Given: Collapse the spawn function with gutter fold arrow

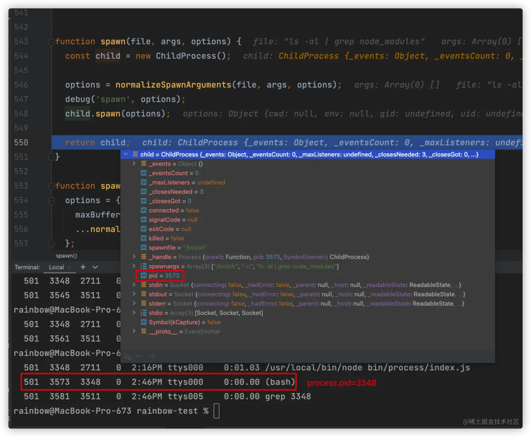Looking at the screenshot, I should 51,41.
